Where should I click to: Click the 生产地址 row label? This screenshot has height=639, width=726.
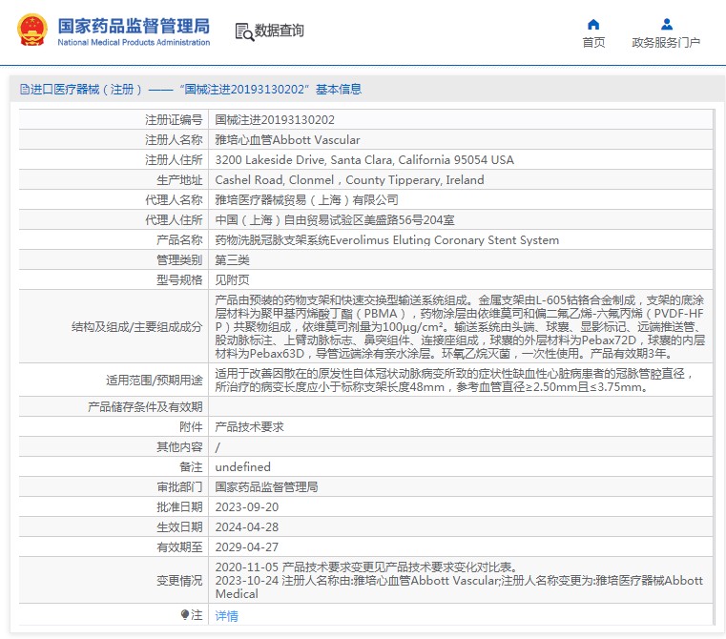(x=179, y=179)
